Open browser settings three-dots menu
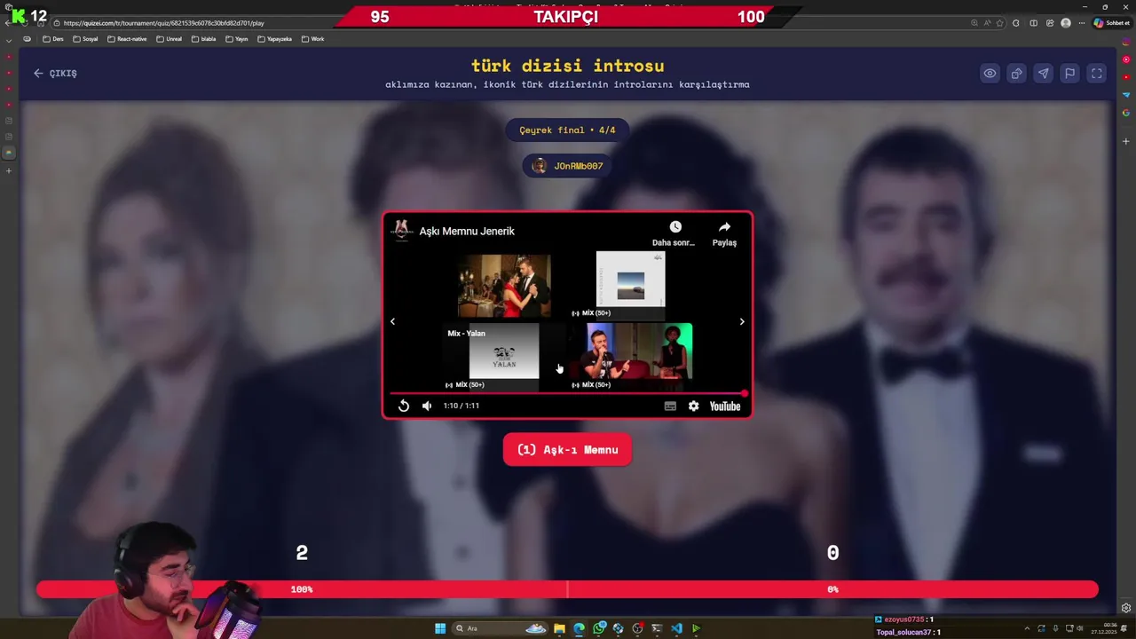The height and width of the screenshot is (639, 1136). pos(1082,23)
